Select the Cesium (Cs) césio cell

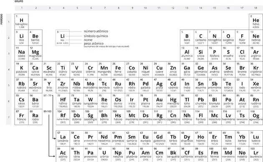coord(21,101)
